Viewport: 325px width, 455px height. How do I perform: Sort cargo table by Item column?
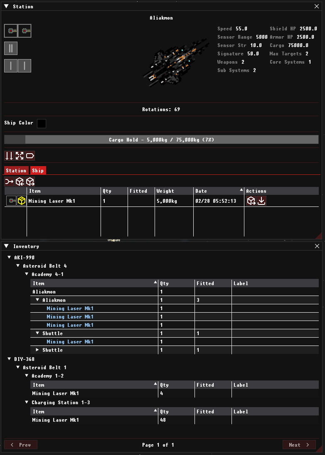click(x=64, y=191)
